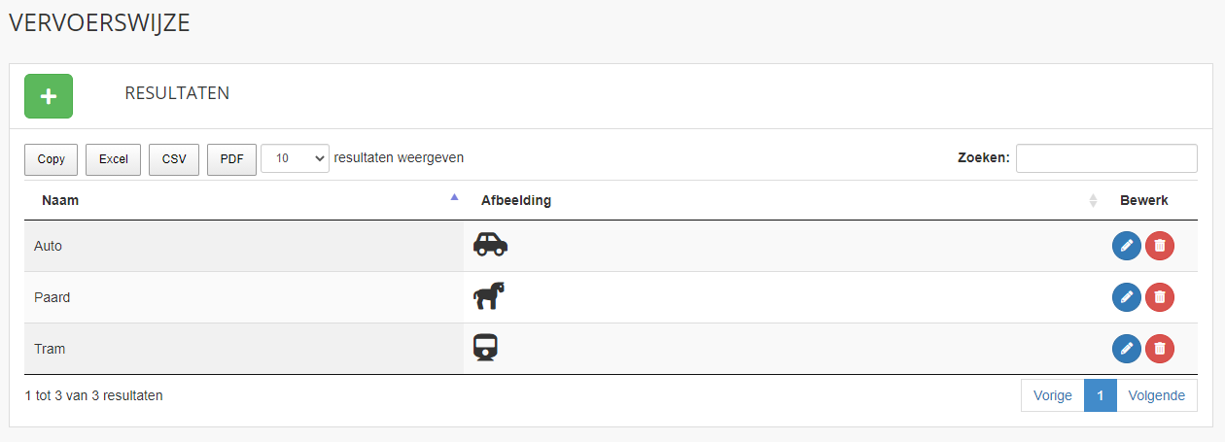This screenshot has height=442, width=1225.
Task: Edit the Paard entry via pencil icon
Action: point(1127,297)
